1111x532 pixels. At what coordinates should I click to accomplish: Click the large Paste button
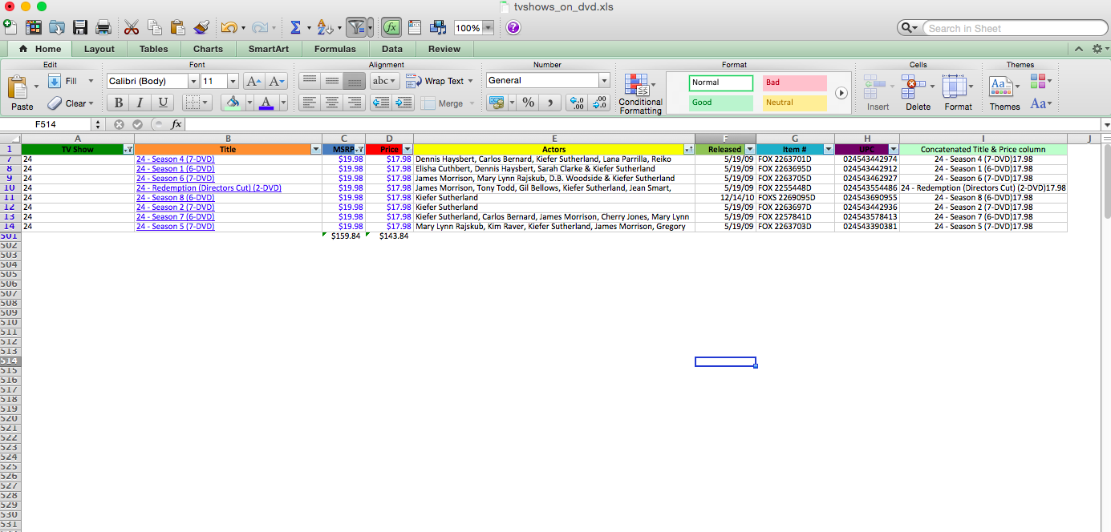(19, 92)
